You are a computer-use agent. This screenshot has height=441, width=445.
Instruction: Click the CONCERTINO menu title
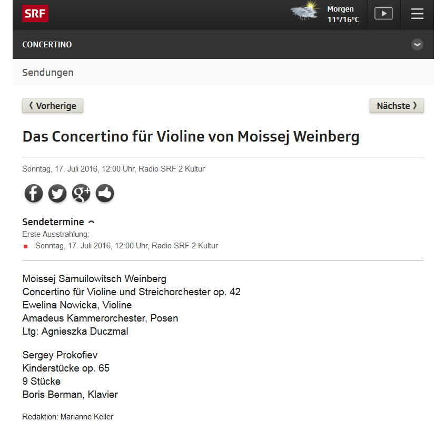pyautogui.click(x=47, y=45)
